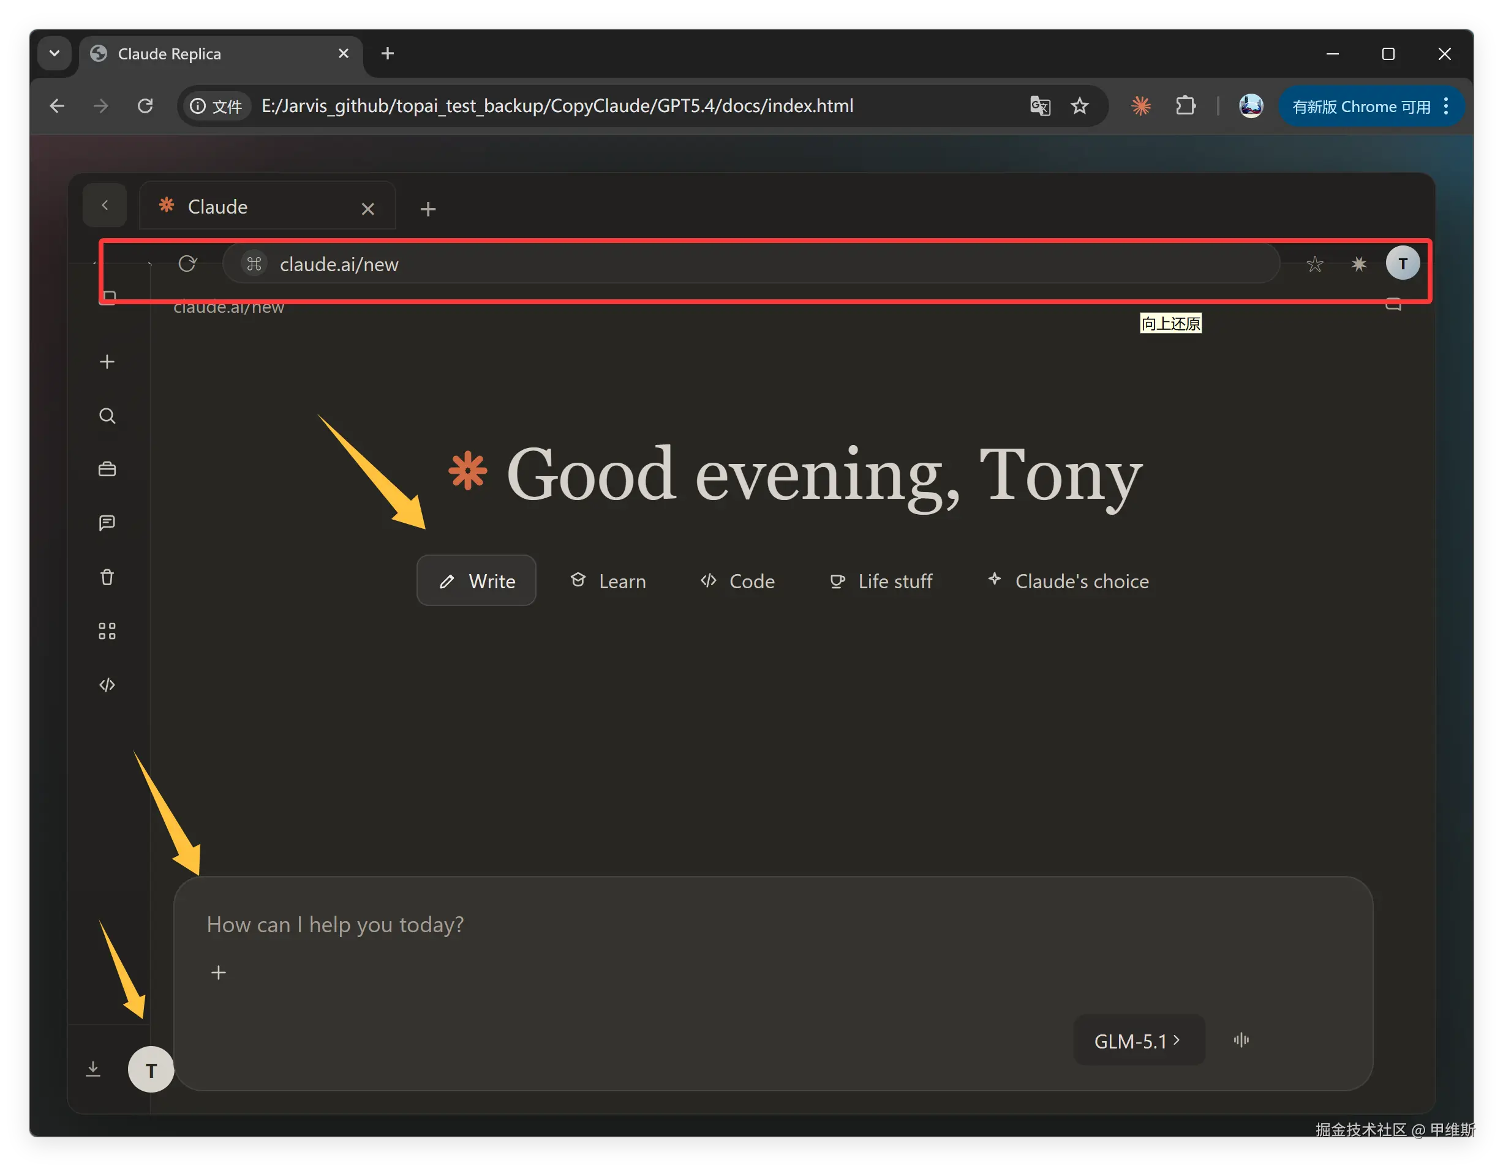Click the voice waveform icon in composer
Image resolution: width=1503 pixels, height=1166 pixels.
pos(1241,1040)
